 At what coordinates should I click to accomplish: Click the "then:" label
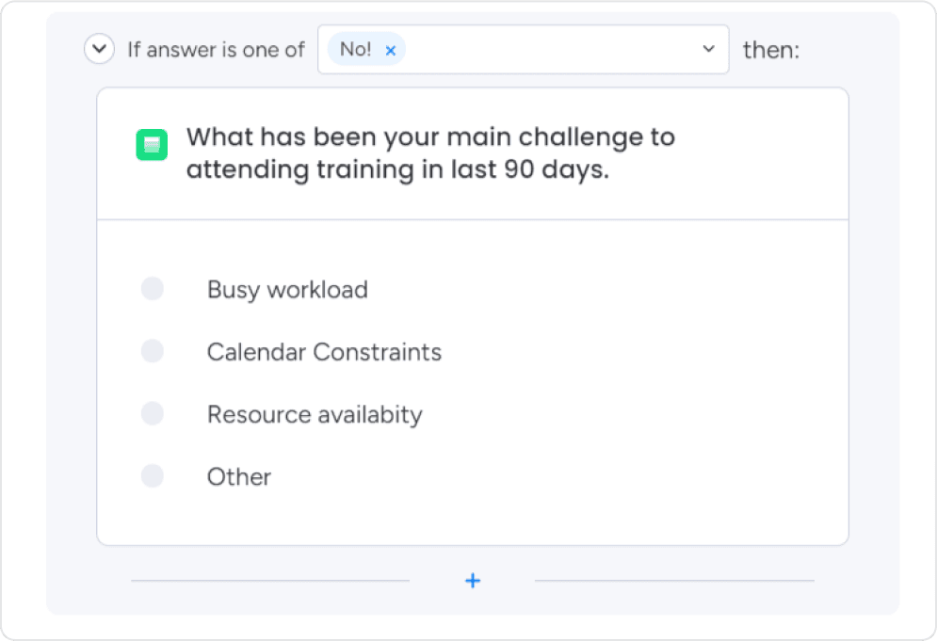(771, 50)
